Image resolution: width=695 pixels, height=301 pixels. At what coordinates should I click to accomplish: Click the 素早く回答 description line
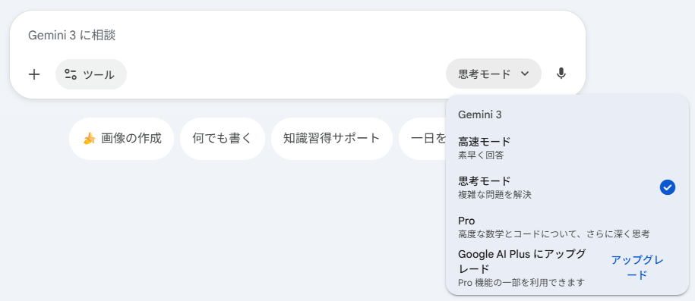click(x=481, y=155)
